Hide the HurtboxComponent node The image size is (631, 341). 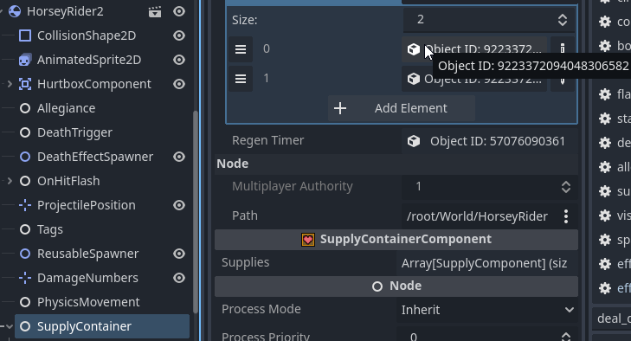click(x=179, y=84)
